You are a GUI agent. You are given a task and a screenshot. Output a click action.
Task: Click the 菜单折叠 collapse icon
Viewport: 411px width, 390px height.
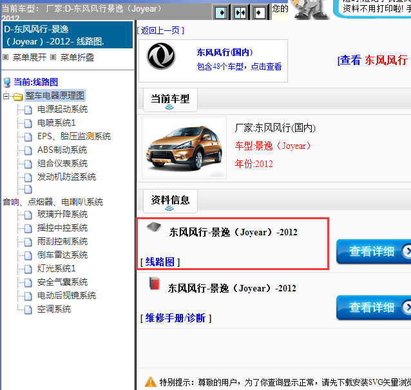pos(53,57)
